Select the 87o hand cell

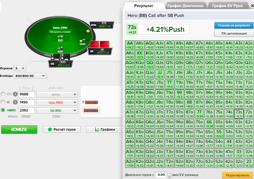(189, 114)
